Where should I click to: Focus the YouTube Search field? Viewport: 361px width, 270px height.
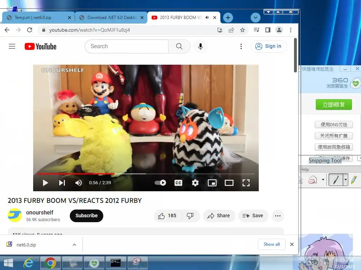click(x=127, y=46)
